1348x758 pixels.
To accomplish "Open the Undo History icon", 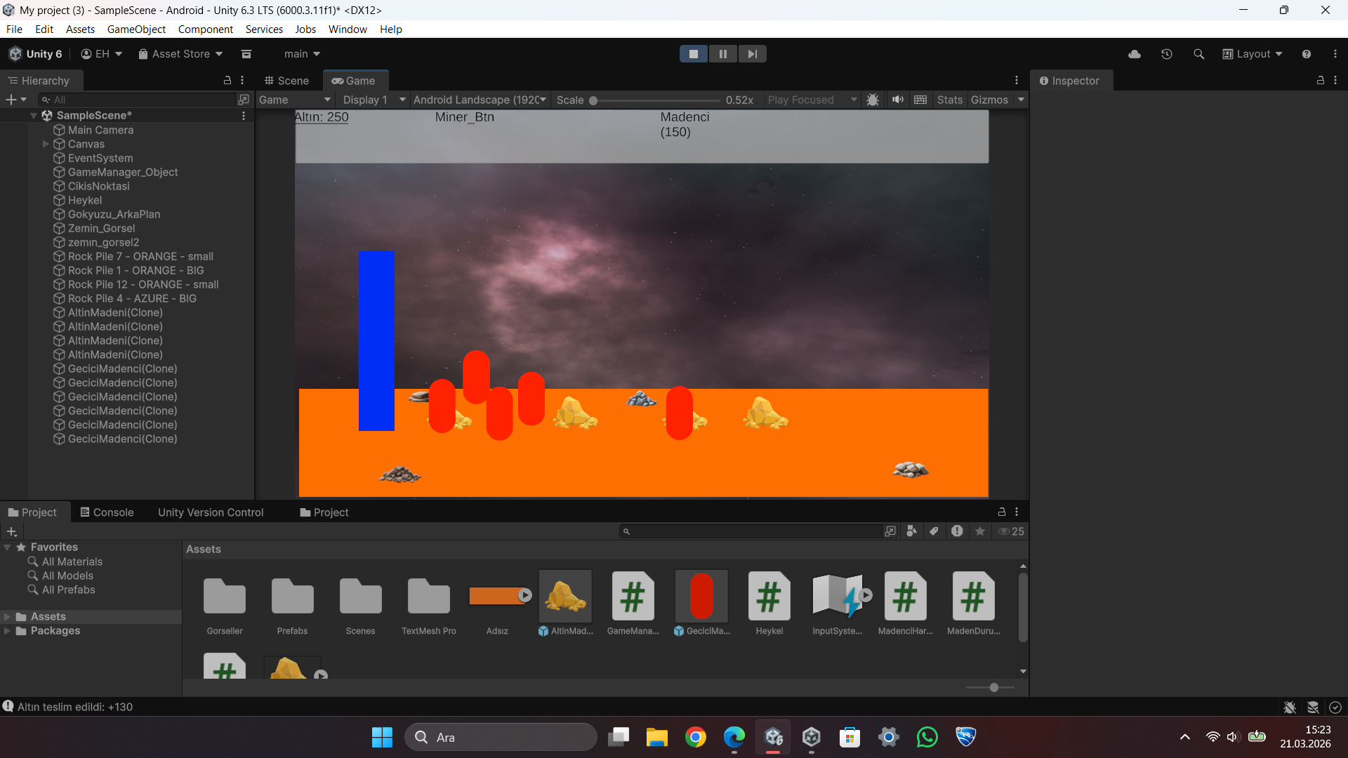I will pyautogui.click(x=1166, y=54).
